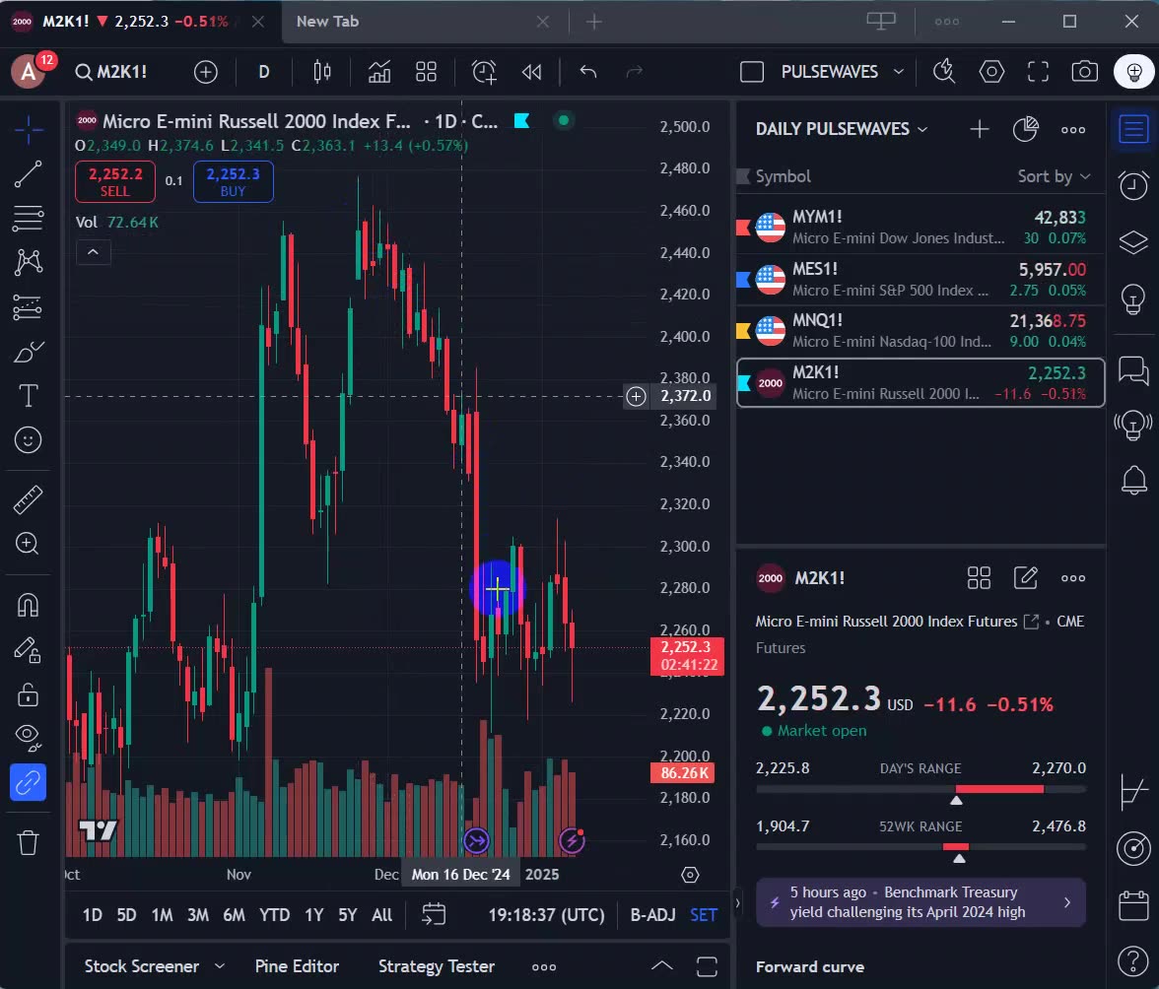The height and width of the screenshot is (989, 1159).
Task: Collapse the indicator legend arrow
Action: (x=93, y=252)
